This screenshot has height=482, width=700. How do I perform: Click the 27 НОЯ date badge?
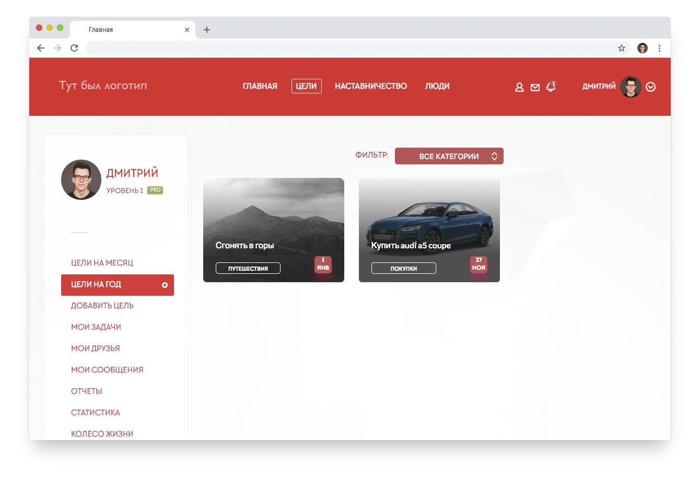(x=479, y=264)
